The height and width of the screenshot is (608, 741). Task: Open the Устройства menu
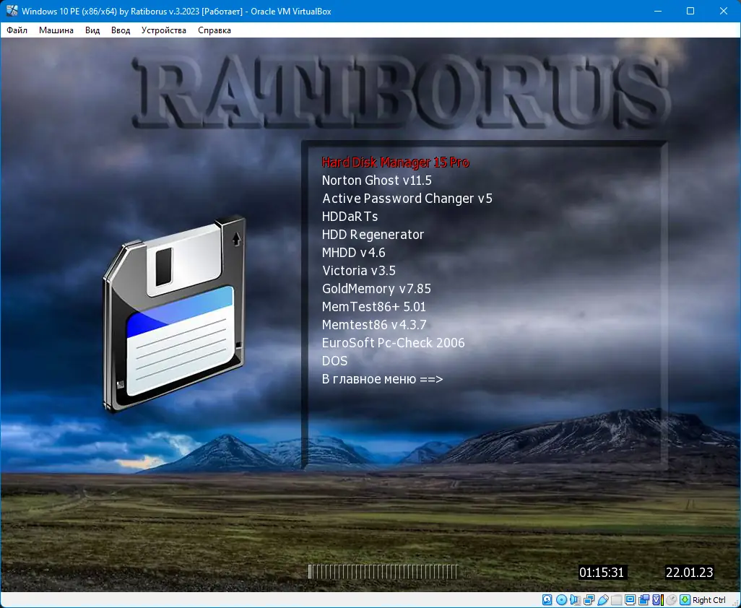pyautogui.click(x=164, y=30)
